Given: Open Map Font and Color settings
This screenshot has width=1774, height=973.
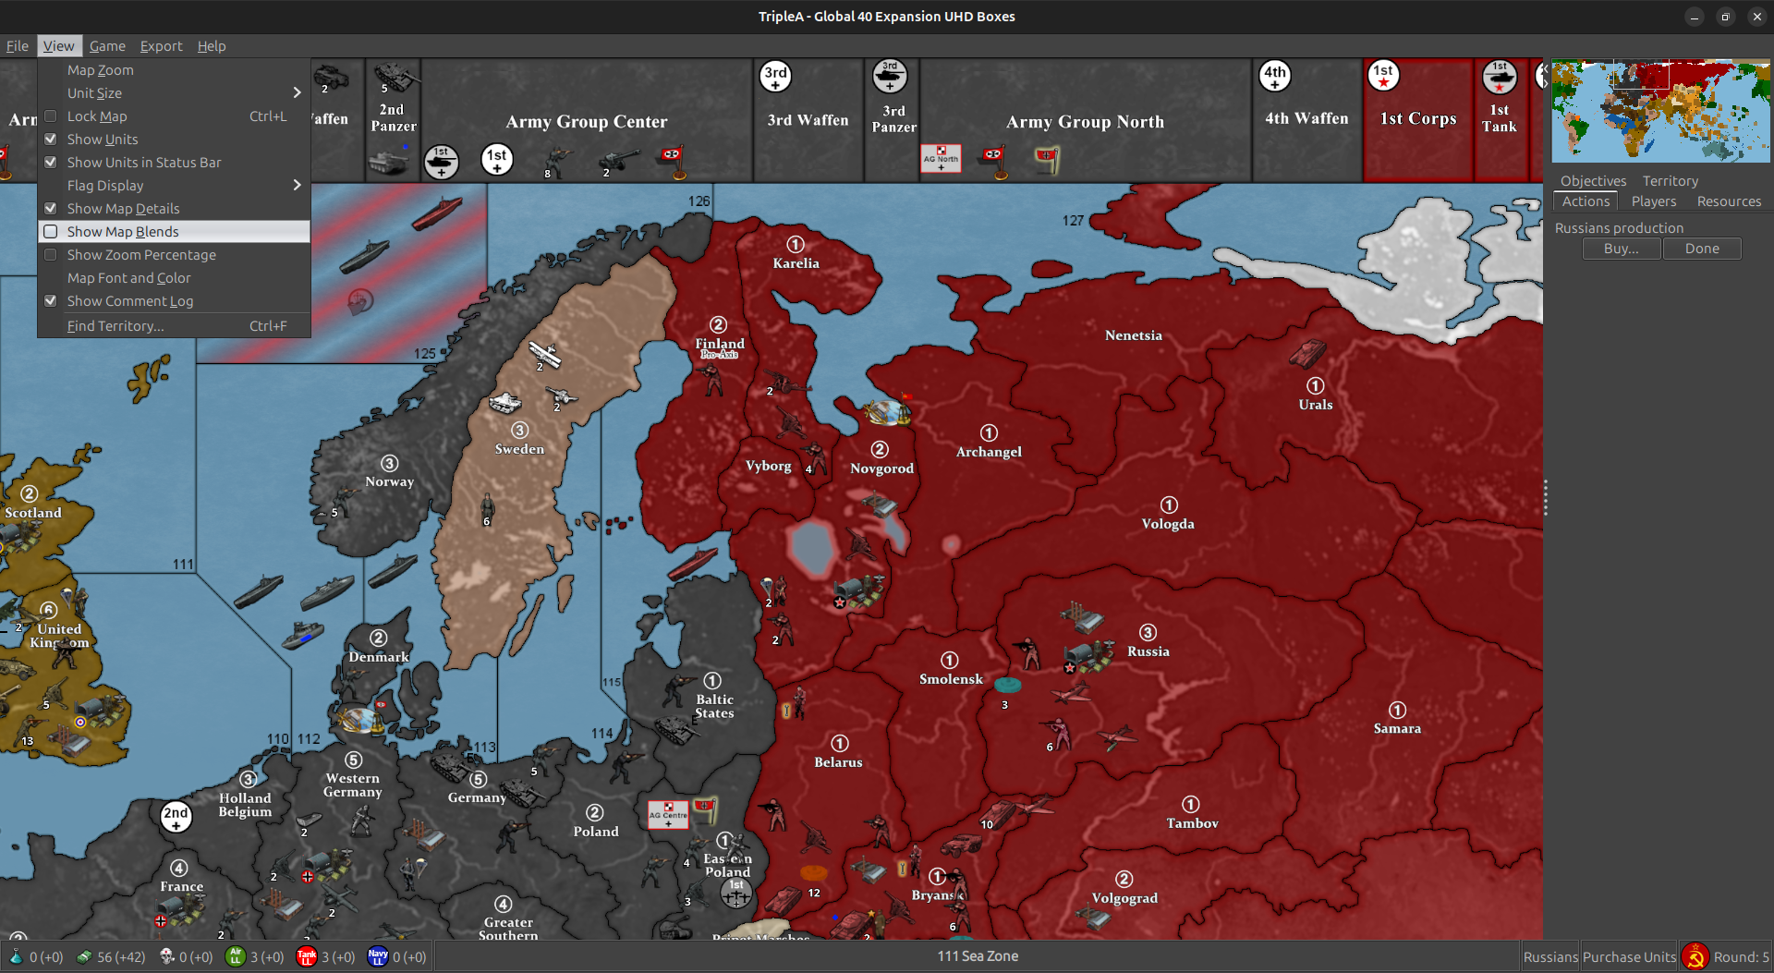Looking at the screenshot, I should pos(174,278).
